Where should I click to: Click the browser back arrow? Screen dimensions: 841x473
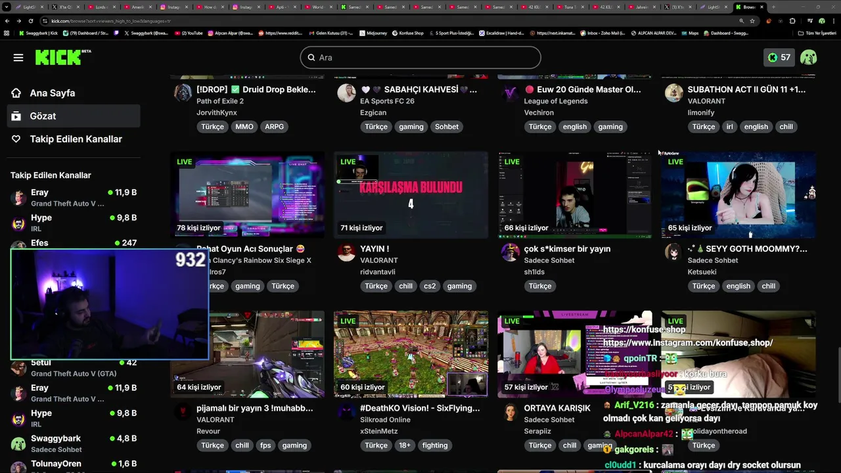click(x=7, y=21)
